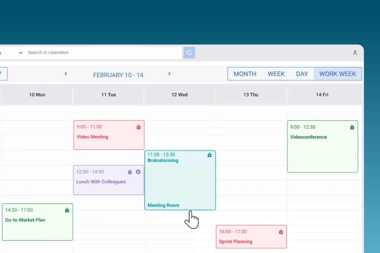Switch to WEEK view
This screenshot has height=253, width=380.
click(276, 74)
